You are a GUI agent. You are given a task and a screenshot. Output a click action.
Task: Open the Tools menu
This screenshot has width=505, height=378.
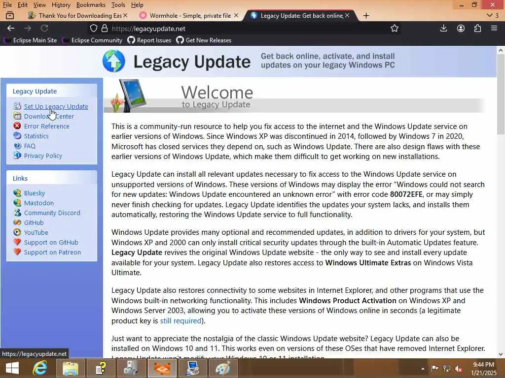118,5
